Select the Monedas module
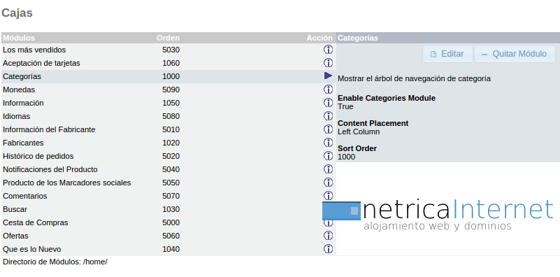Screen dimensions: 560x277 click(x=19, y=90)
